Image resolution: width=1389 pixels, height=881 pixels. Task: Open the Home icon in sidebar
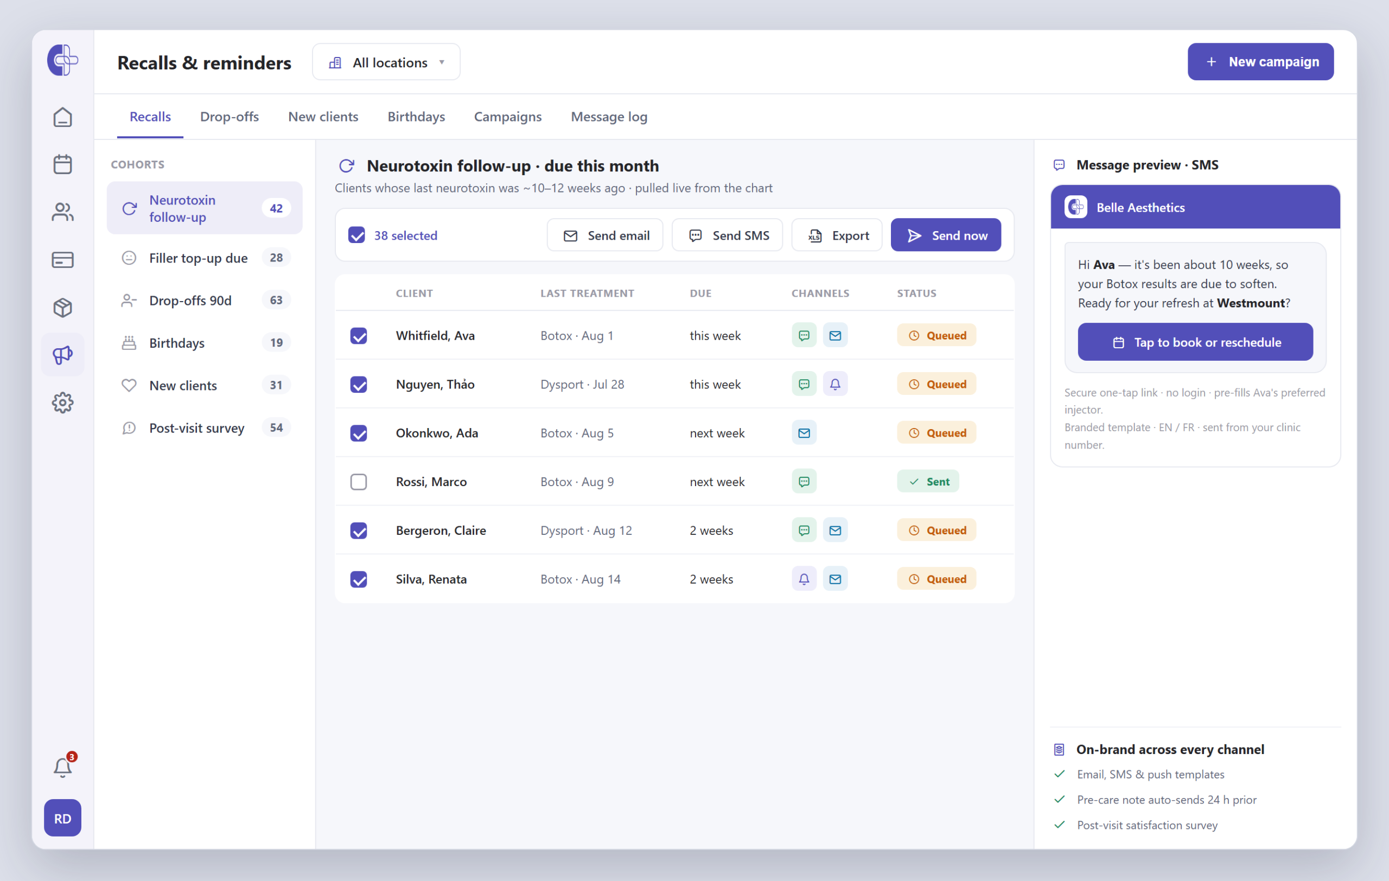pos(62,117)
